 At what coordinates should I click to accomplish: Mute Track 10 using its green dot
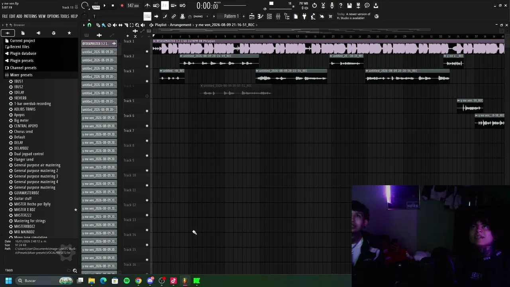pyautogui.click(x=147, y=185)
